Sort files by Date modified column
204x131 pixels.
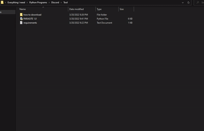[x=76, y=9]
